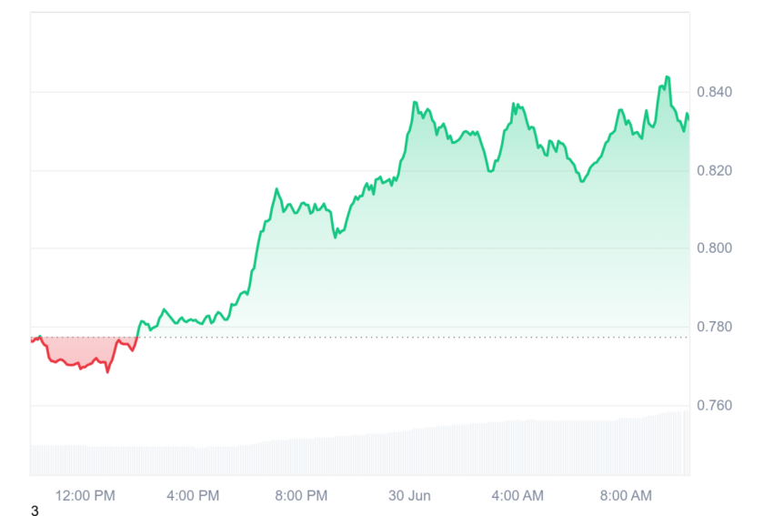
Task: Click the 0.780 price axis label
Action: (714, 327)
